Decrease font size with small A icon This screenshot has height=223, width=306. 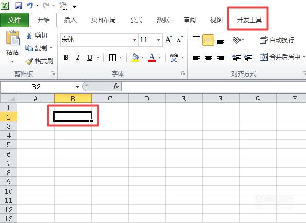click(179, 40)
